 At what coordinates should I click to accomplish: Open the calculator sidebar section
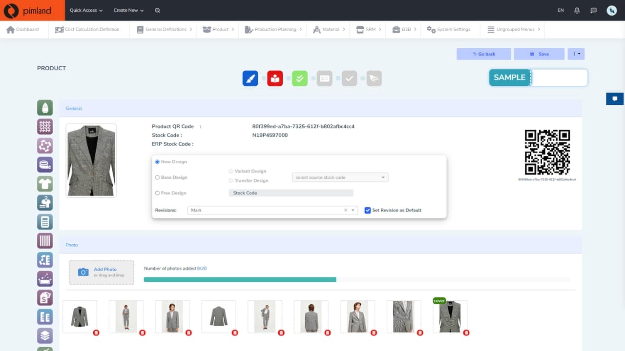click(x=45, y=222)
